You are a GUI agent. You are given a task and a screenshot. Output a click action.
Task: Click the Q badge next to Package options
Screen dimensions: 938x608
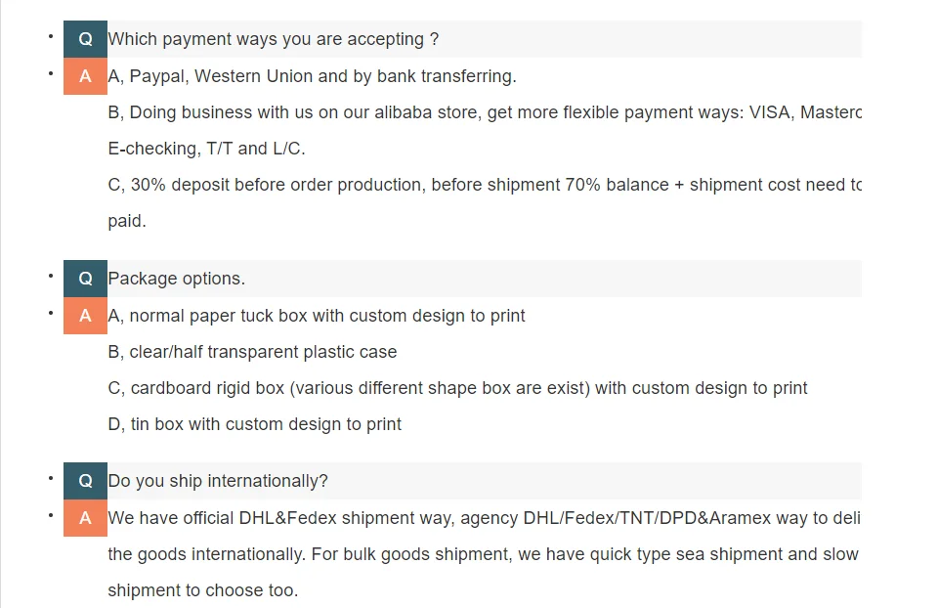85,279
